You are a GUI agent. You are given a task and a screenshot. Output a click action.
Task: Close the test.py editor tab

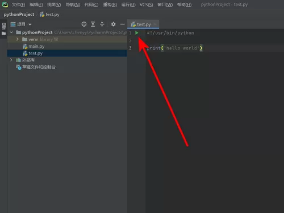155,24
